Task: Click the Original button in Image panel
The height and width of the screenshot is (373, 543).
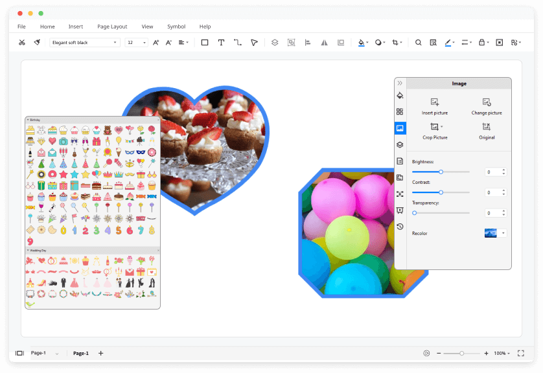Action: [487, 131]
